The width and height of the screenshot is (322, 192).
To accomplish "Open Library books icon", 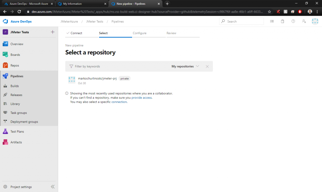I will pyautogui.click(x=5, y=104).
